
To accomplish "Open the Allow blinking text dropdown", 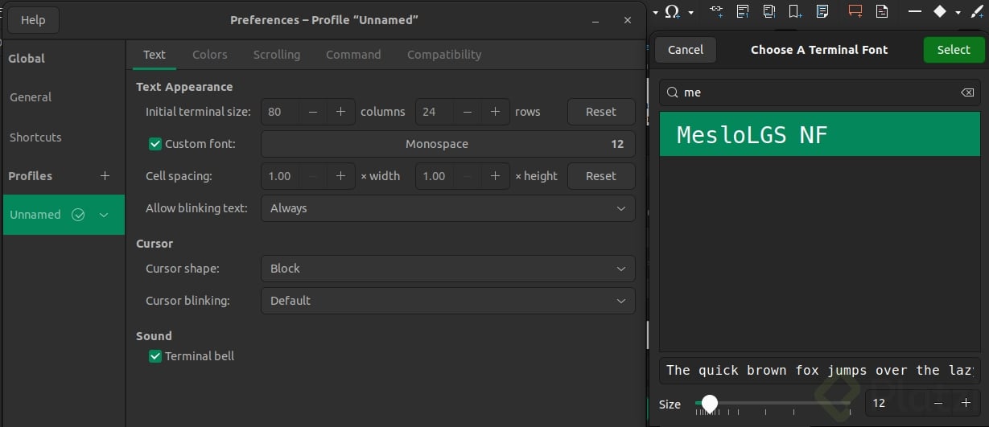I will pos(447,208).
